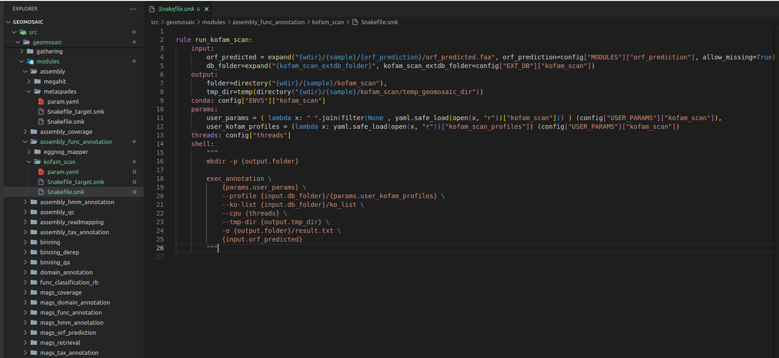Click 'exec_annotation' text on line 18
Screen dimensions: 779x358
click(235, 179)
